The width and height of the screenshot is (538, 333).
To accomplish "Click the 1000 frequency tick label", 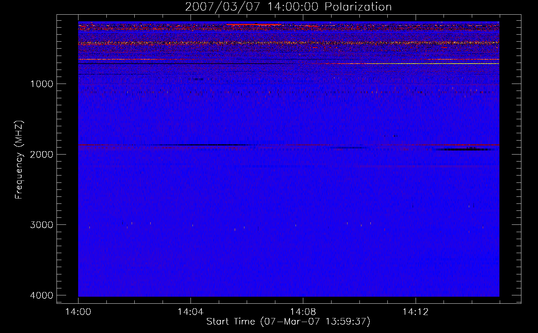I will (42, 84).
